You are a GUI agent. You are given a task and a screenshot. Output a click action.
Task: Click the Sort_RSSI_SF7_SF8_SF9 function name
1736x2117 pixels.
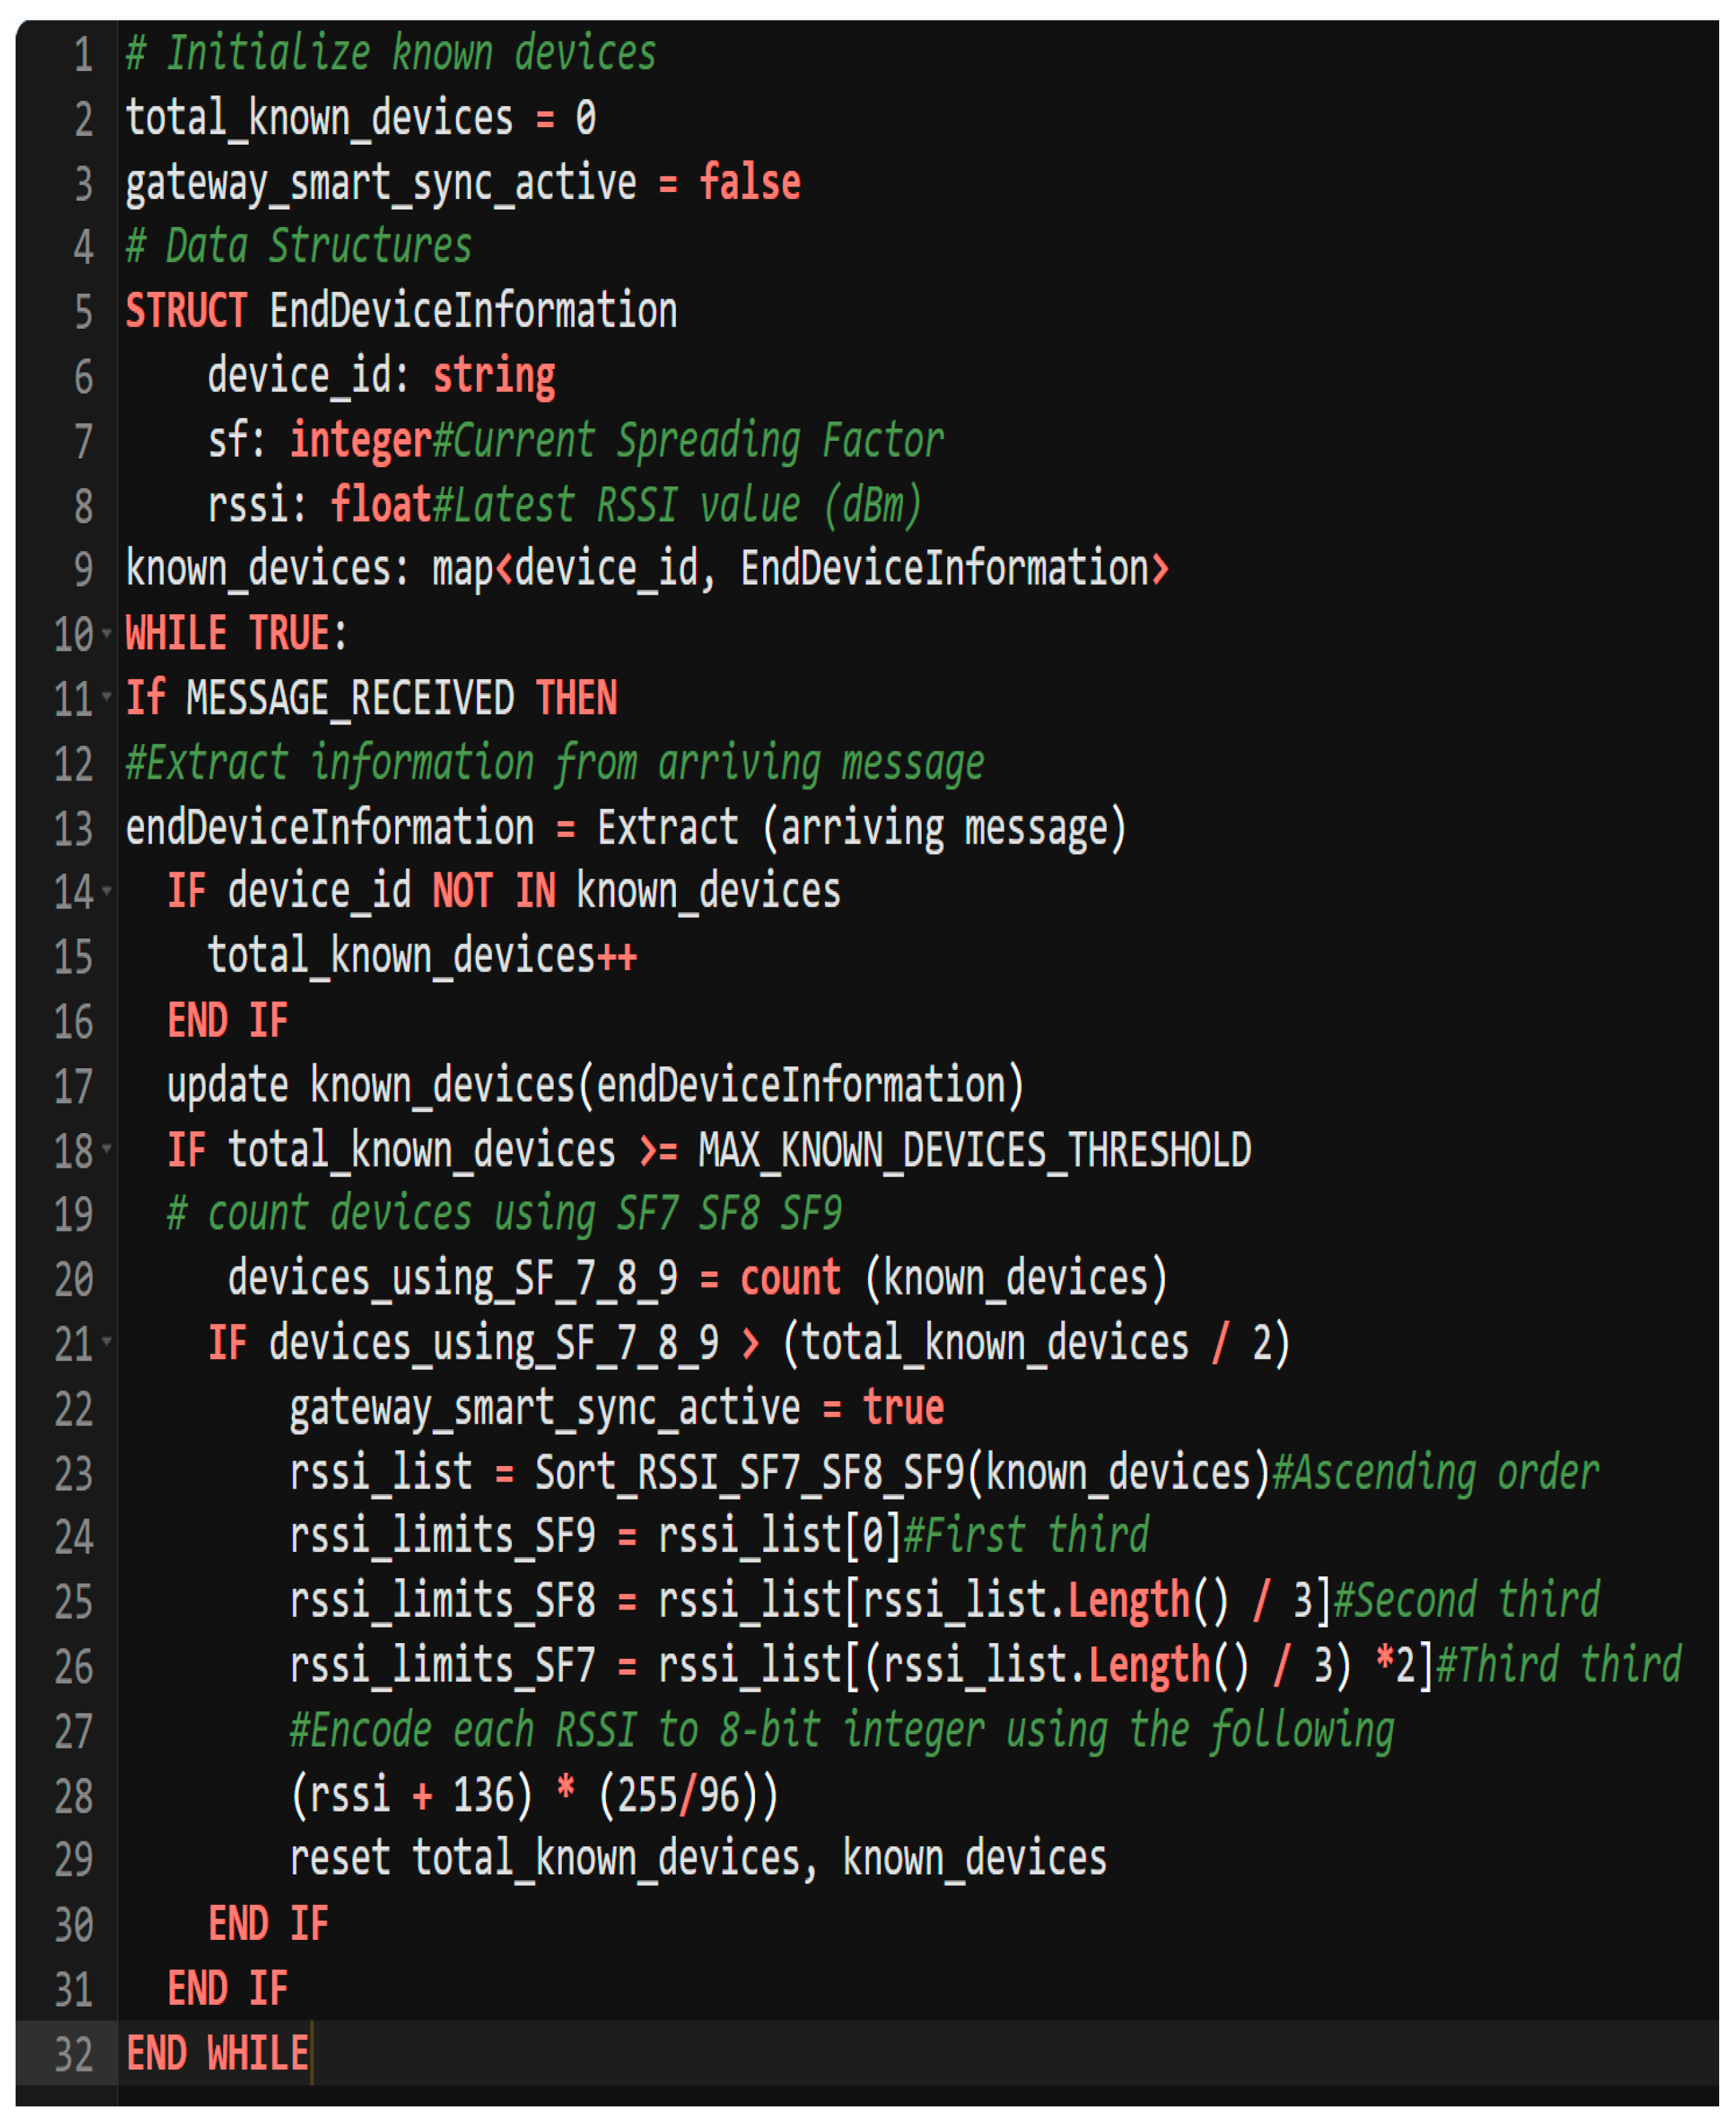(749, 1472)
